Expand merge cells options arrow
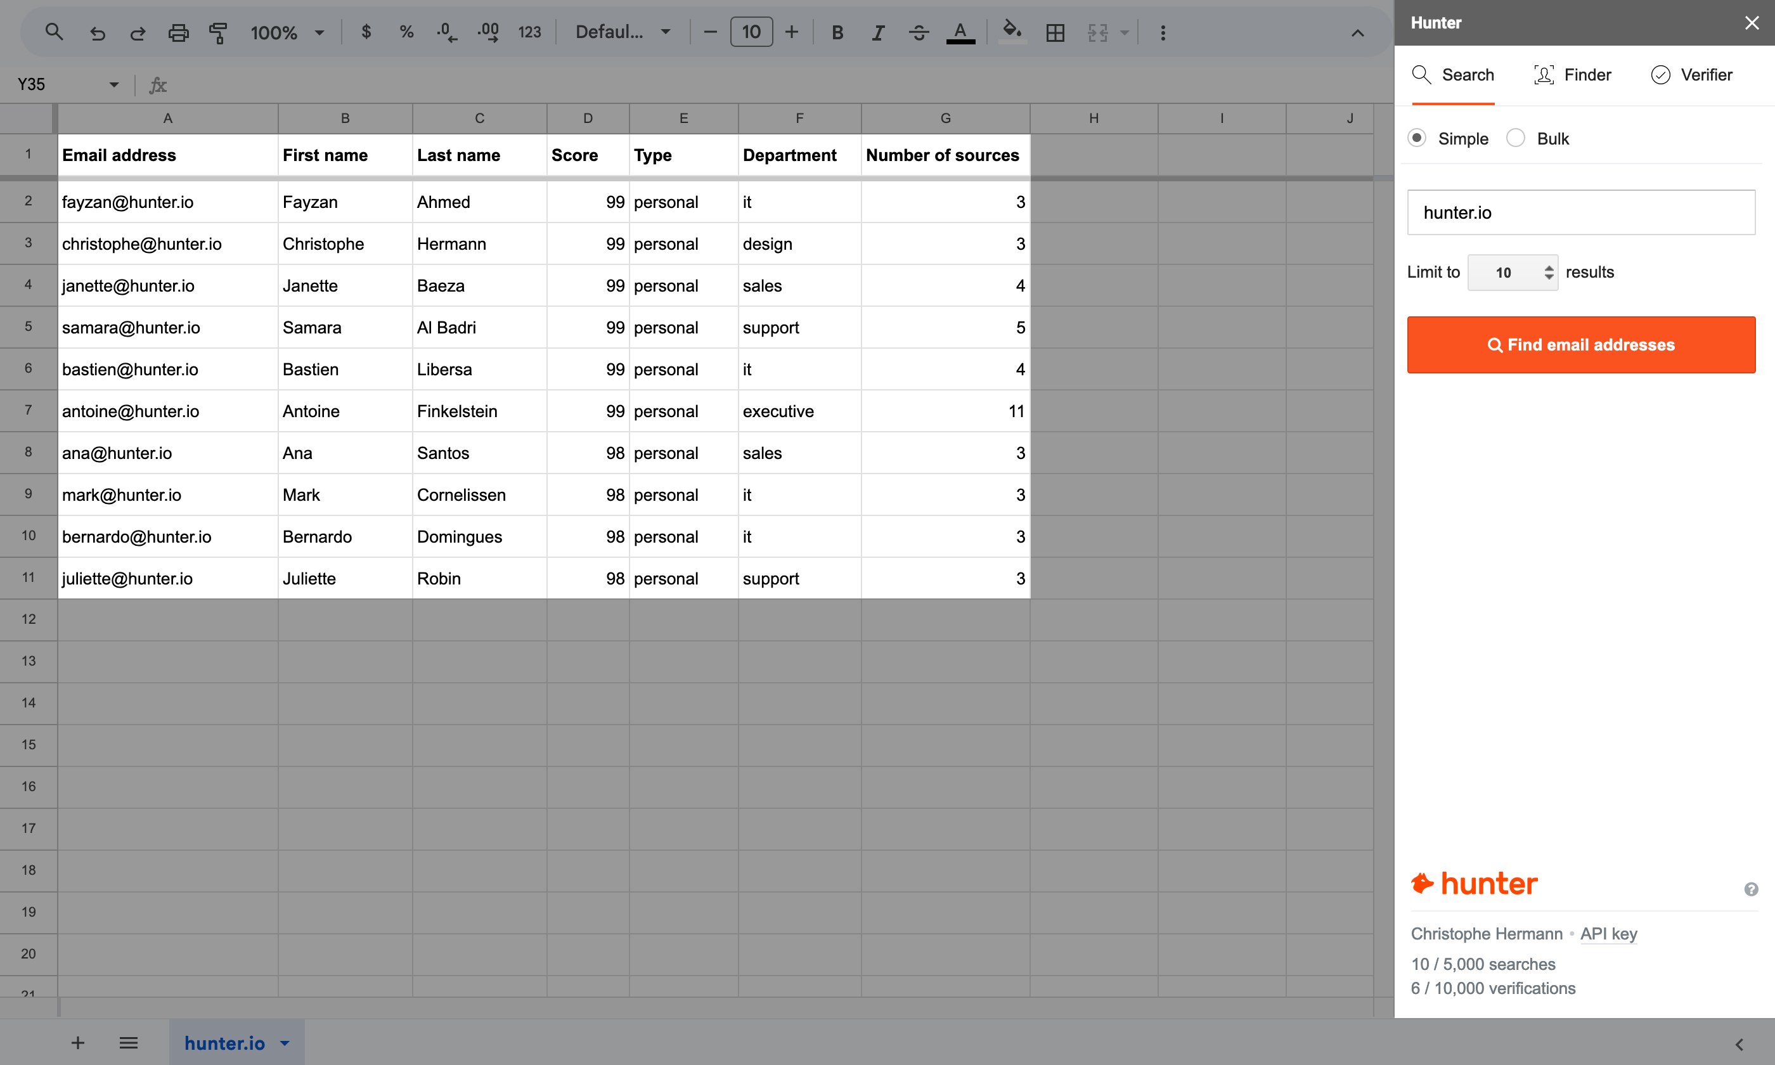1775x1065 pixels. (1125, 32)
